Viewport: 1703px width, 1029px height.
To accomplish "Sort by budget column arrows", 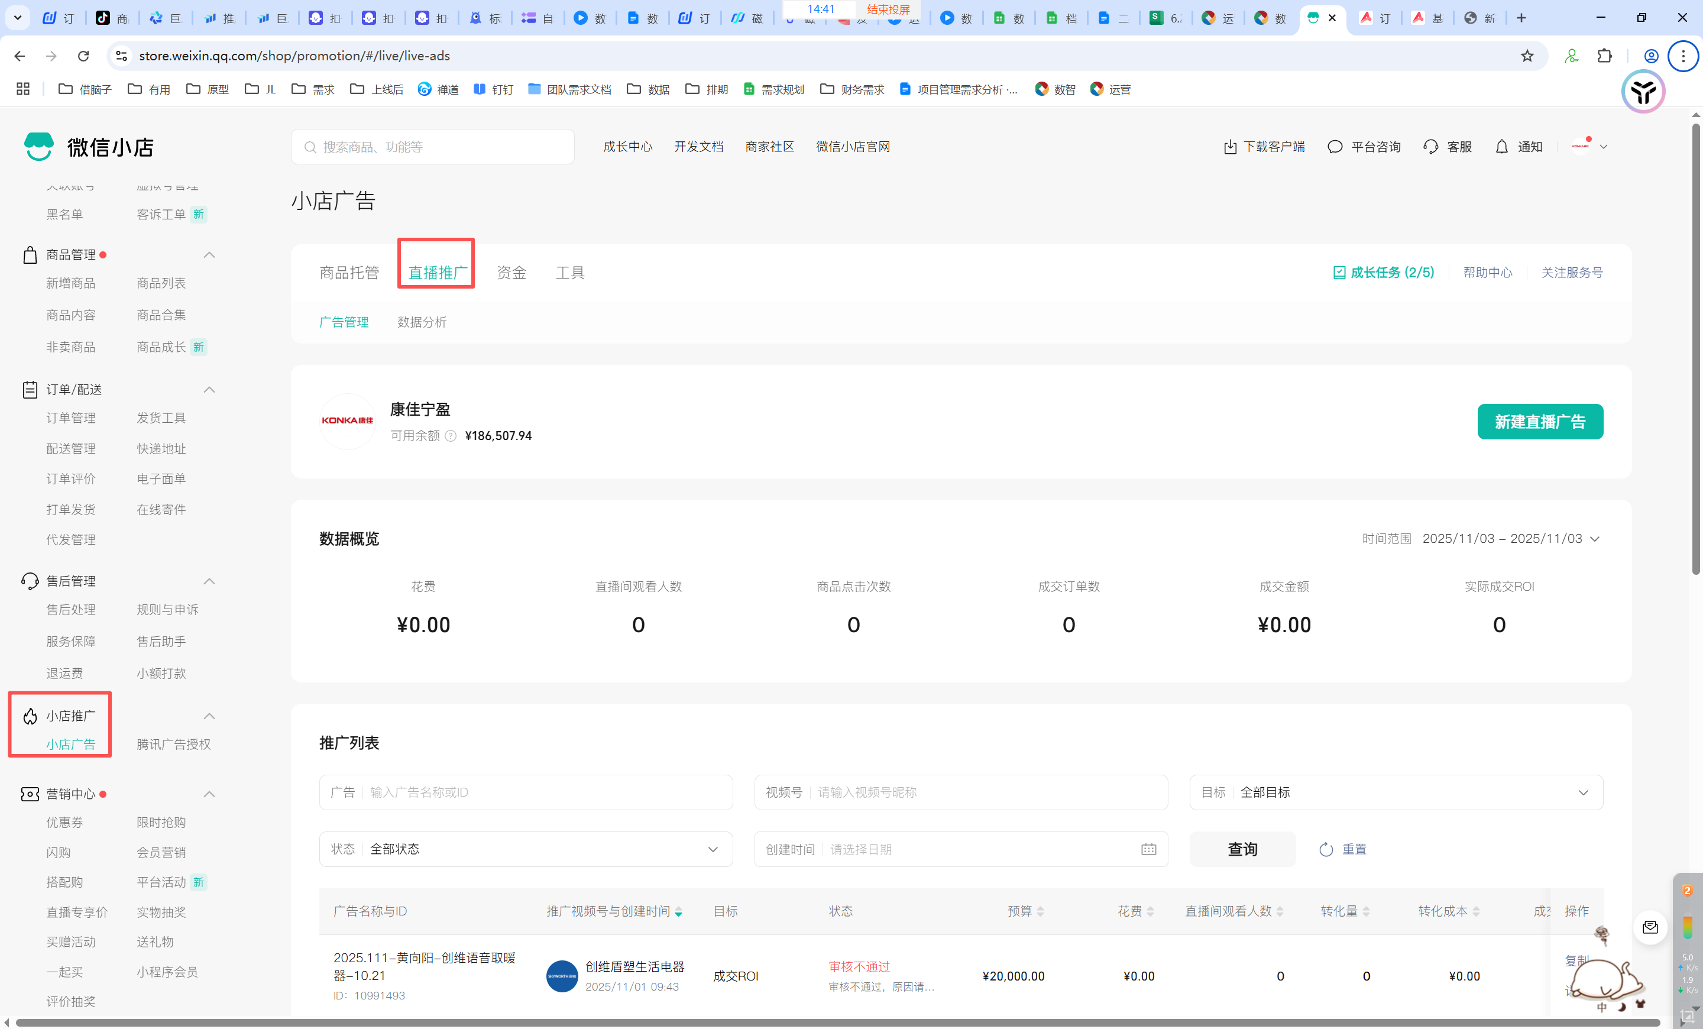I will [1040, 911].
